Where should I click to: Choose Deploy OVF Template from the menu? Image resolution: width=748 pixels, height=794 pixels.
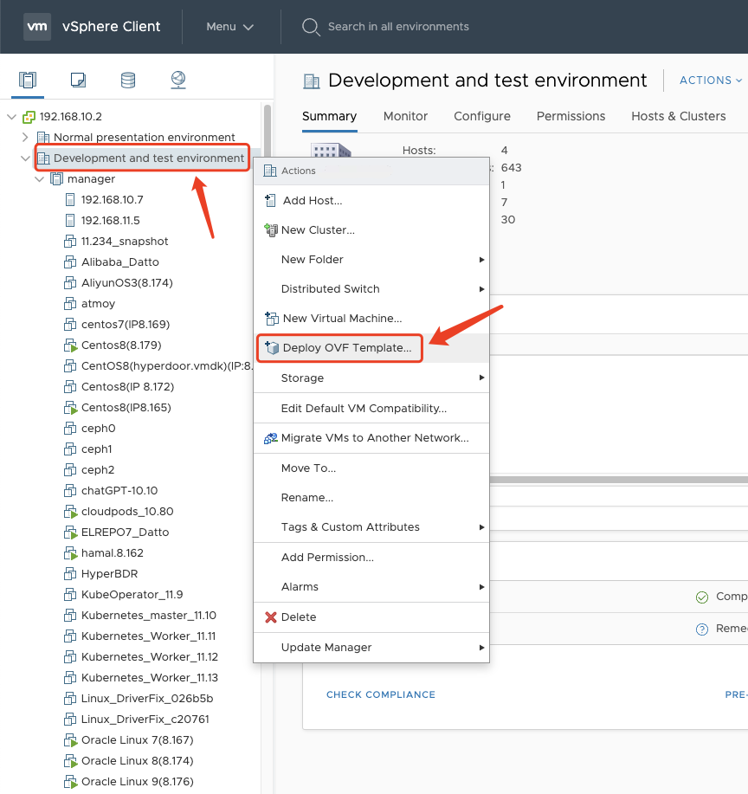(x=371, y=348)
